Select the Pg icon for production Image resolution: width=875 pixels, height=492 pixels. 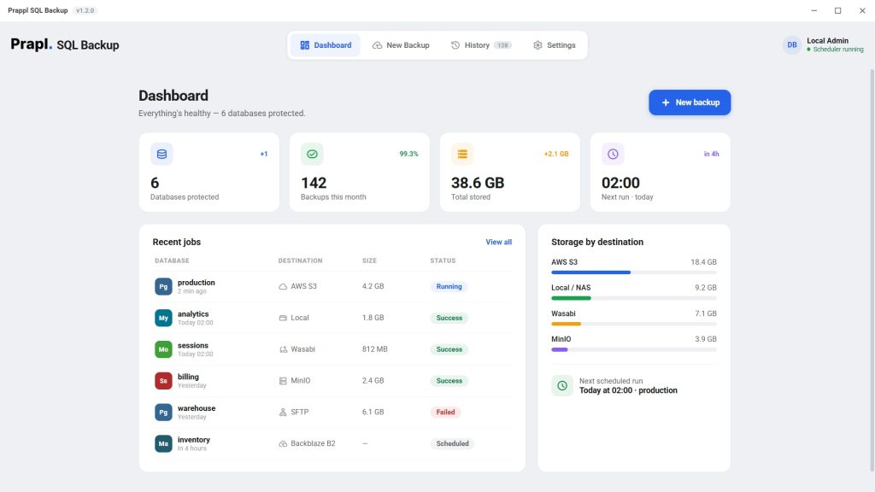[x=163, y=287]
